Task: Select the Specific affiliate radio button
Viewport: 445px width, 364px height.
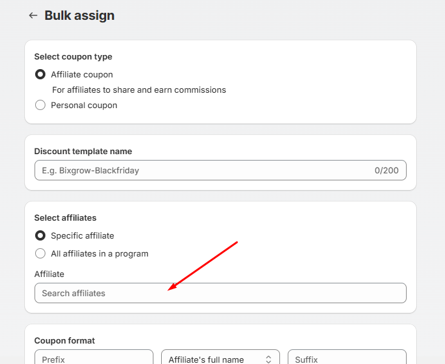Action: [x=40, y=235]
